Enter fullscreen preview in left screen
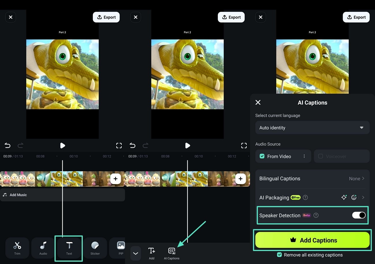The height and width of the screenshot is (264, 375). [x=119, y=145]
